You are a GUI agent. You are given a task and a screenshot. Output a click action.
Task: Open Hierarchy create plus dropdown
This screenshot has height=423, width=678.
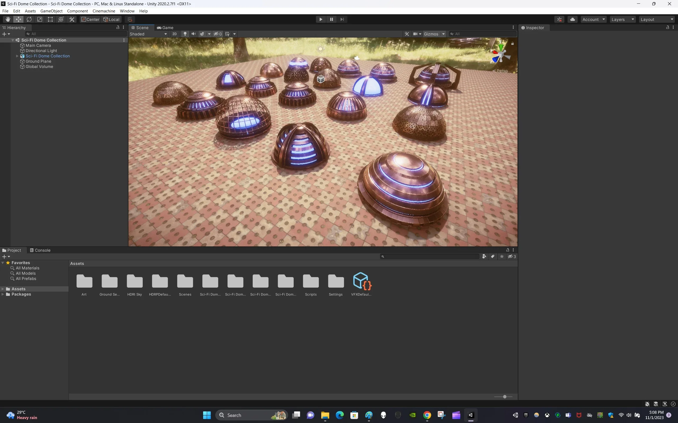pos(6,34)
